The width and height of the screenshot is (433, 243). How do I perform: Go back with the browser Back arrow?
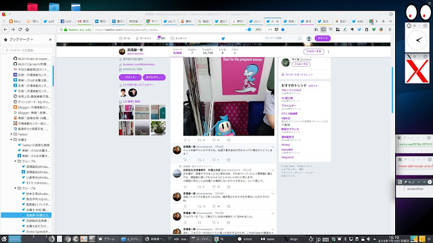click(5, 30)
